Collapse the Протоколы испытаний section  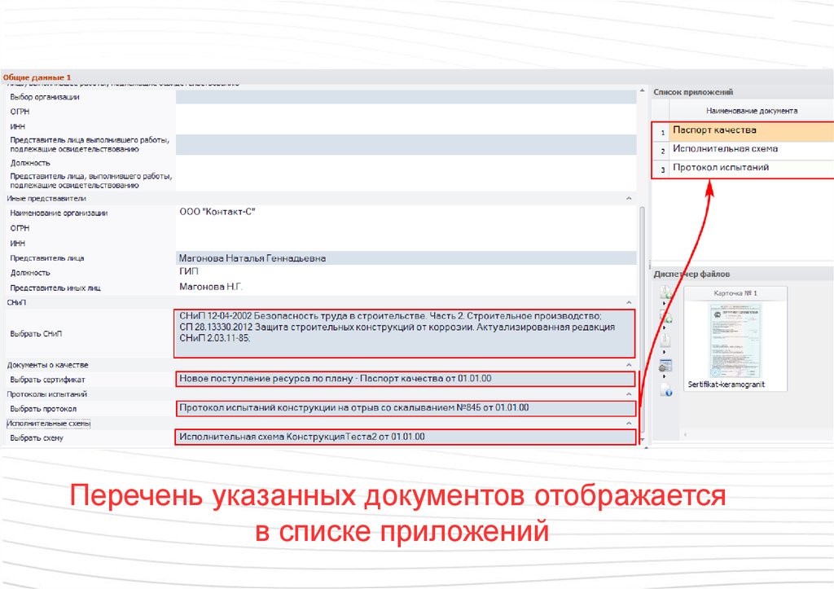pyautogui.click(x=628, y=393)
